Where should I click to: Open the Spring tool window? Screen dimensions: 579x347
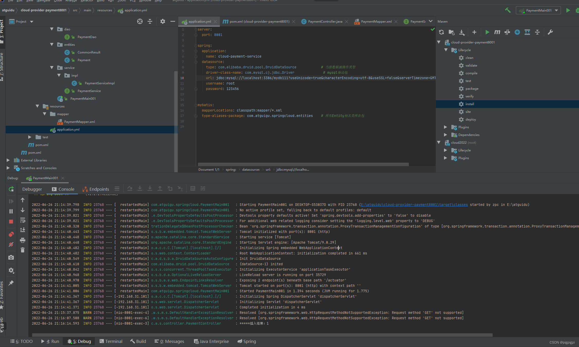click(247, 341)
